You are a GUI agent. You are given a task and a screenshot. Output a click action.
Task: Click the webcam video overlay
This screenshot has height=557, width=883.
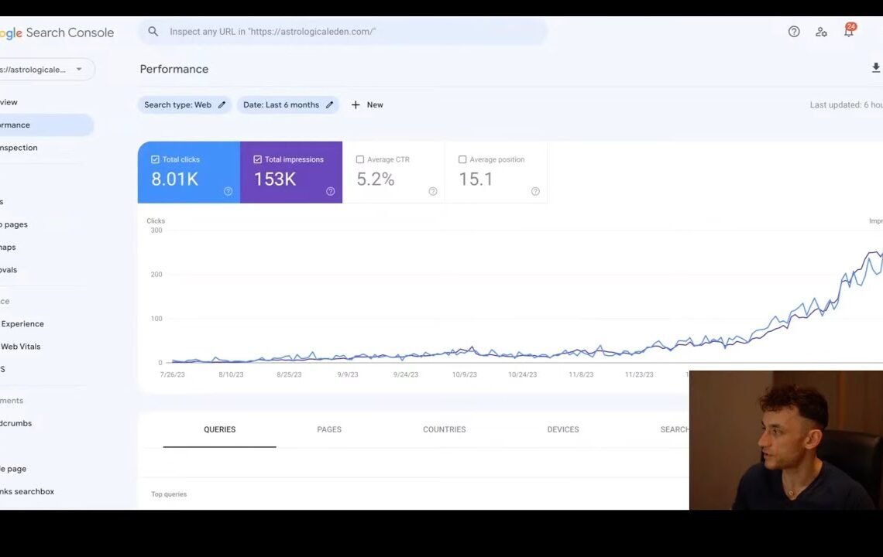786,440
